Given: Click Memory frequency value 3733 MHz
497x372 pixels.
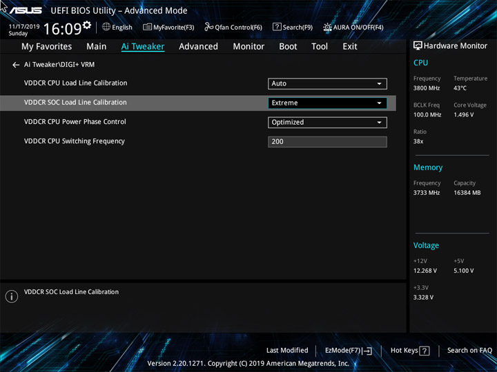Looking at the screenshot, I should [x=427, y=193].
